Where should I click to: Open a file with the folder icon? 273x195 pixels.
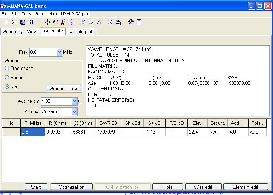[14, 22]
